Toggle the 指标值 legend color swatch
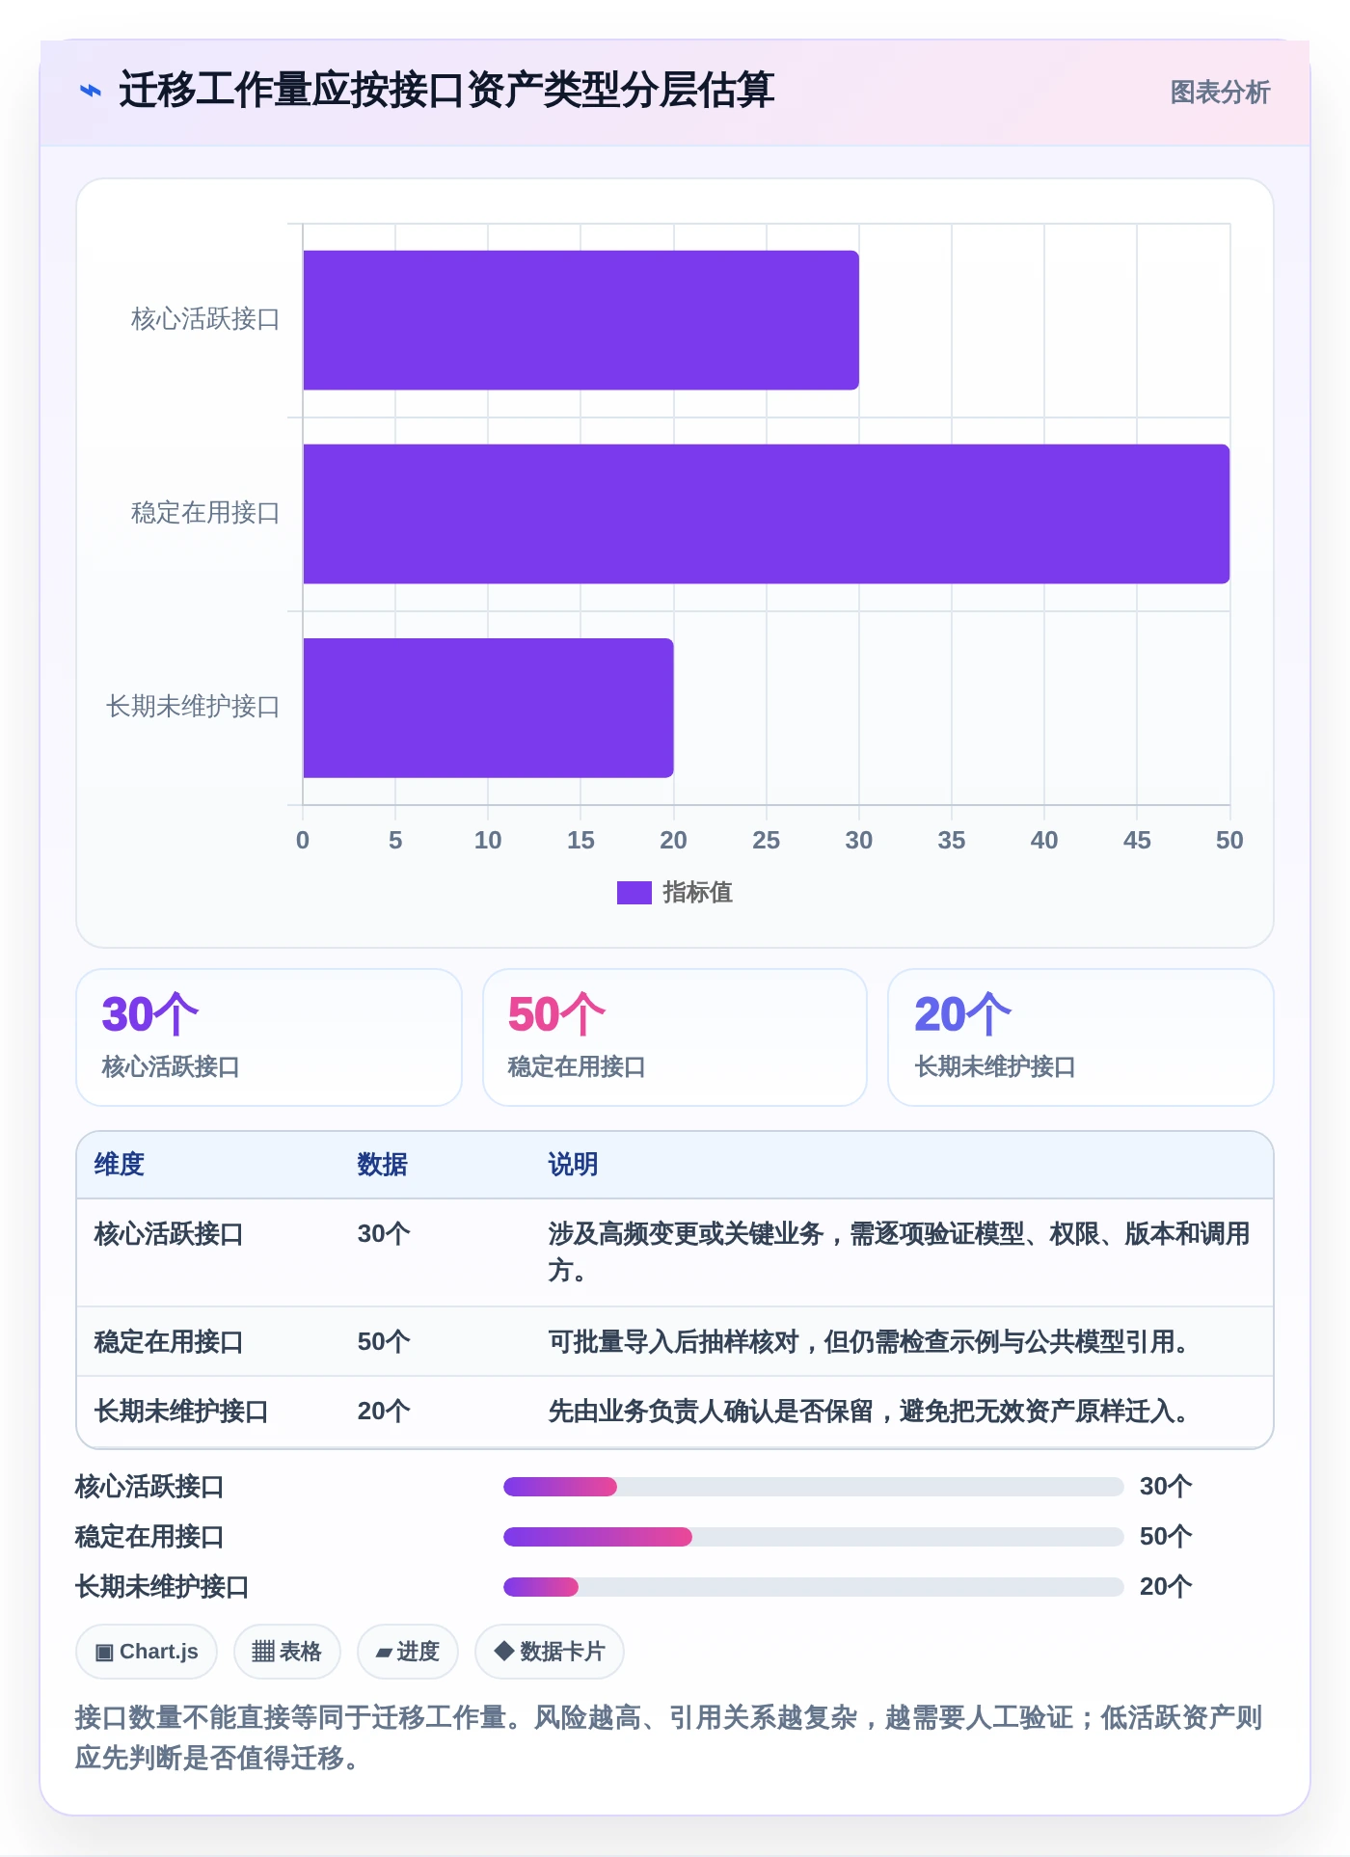 (634, 893)
